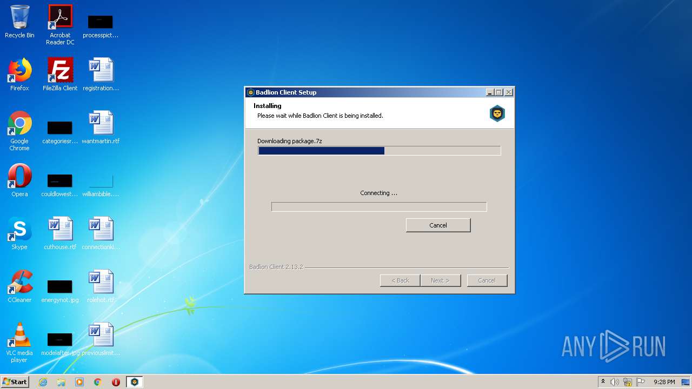692x389 pixels.
Task: Show hidden system tray icons
Action: point(603,382)
